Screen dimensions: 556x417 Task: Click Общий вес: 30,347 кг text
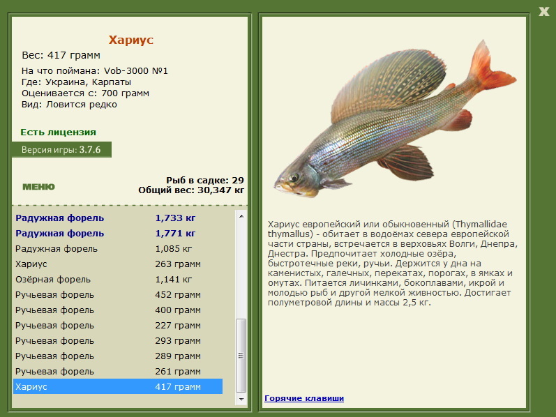[191, 190]
